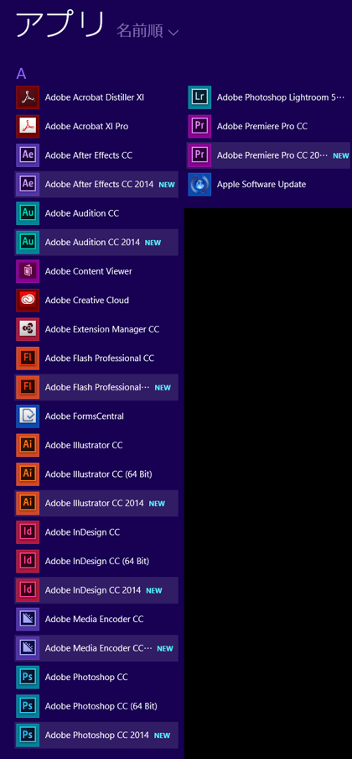Open the NEW Media Encoder CC icon
Viewport: 352px width, 759px height.
tap(28, 649)
